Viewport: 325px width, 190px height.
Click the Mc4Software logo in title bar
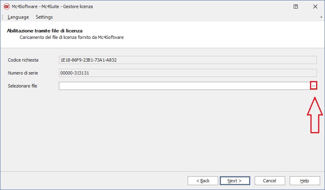(6, 6)
